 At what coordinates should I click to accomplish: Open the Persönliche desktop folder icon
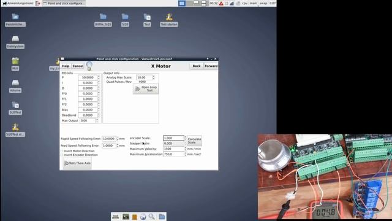[x=15, y=17]
